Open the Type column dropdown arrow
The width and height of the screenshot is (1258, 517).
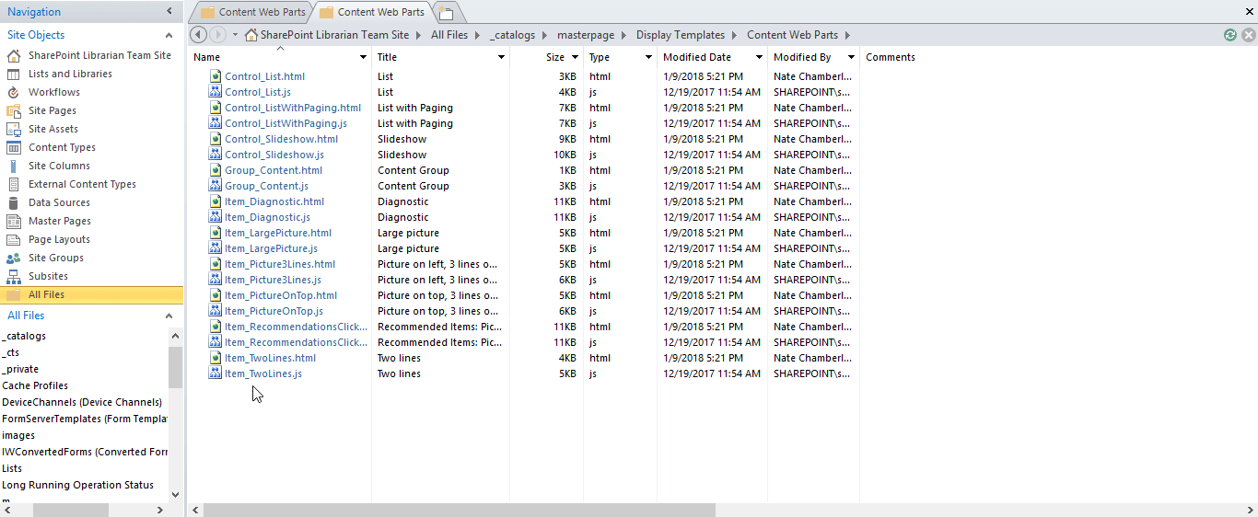coord(648,57)
